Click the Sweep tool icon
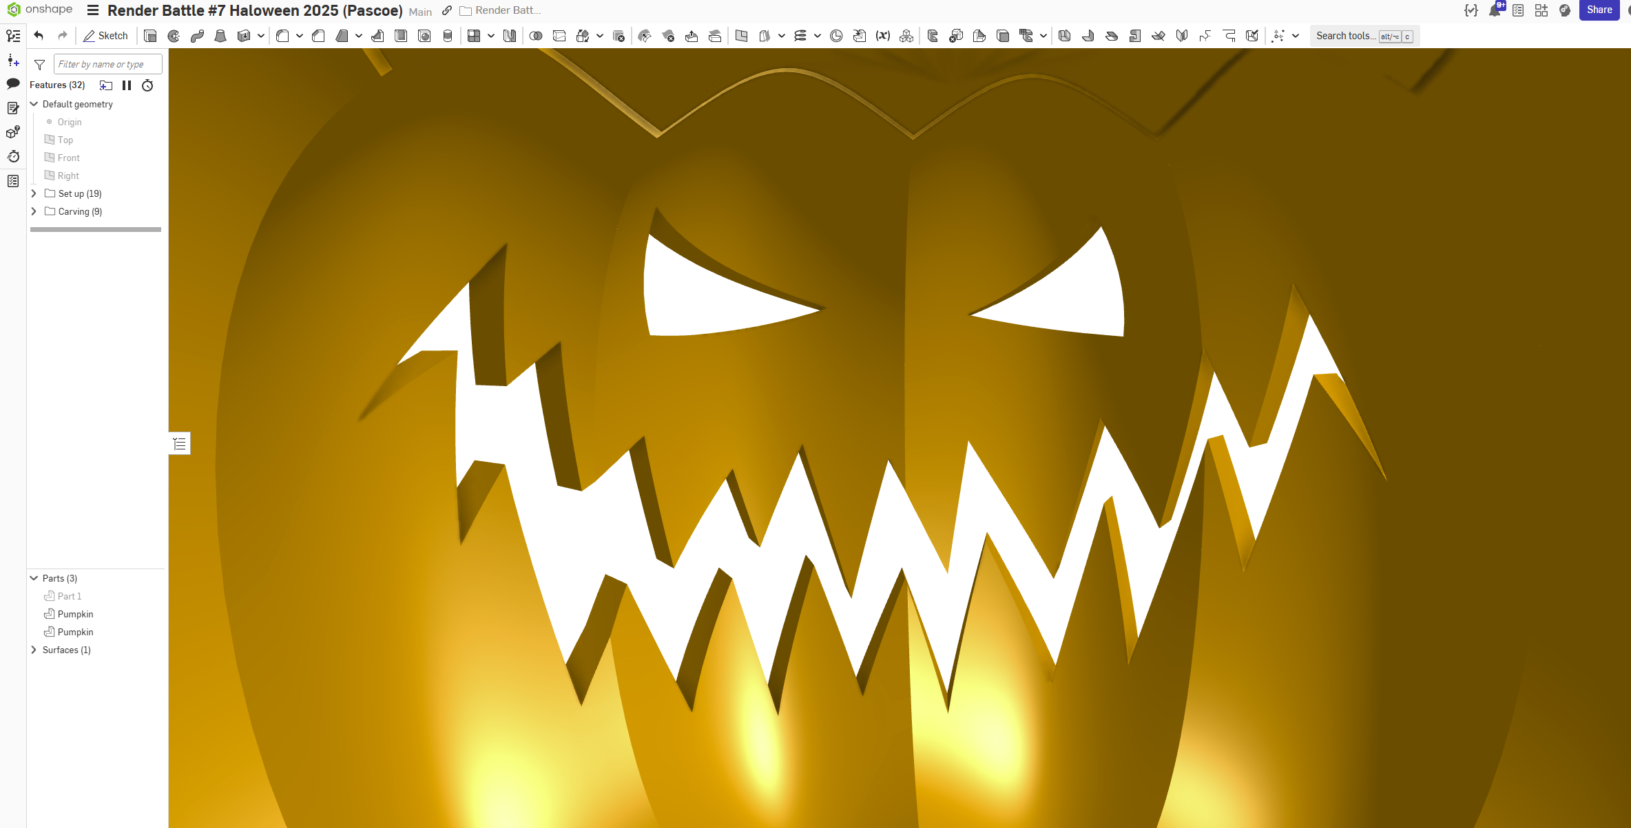The height and width of the screenshot is (828, 1631). (x=197, y=36)
